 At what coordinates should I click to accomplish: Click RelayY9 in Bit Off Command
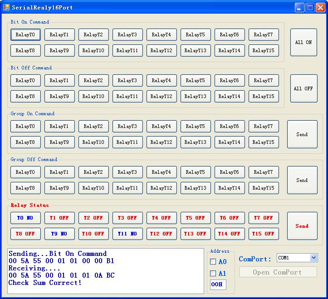coord(59,96)
